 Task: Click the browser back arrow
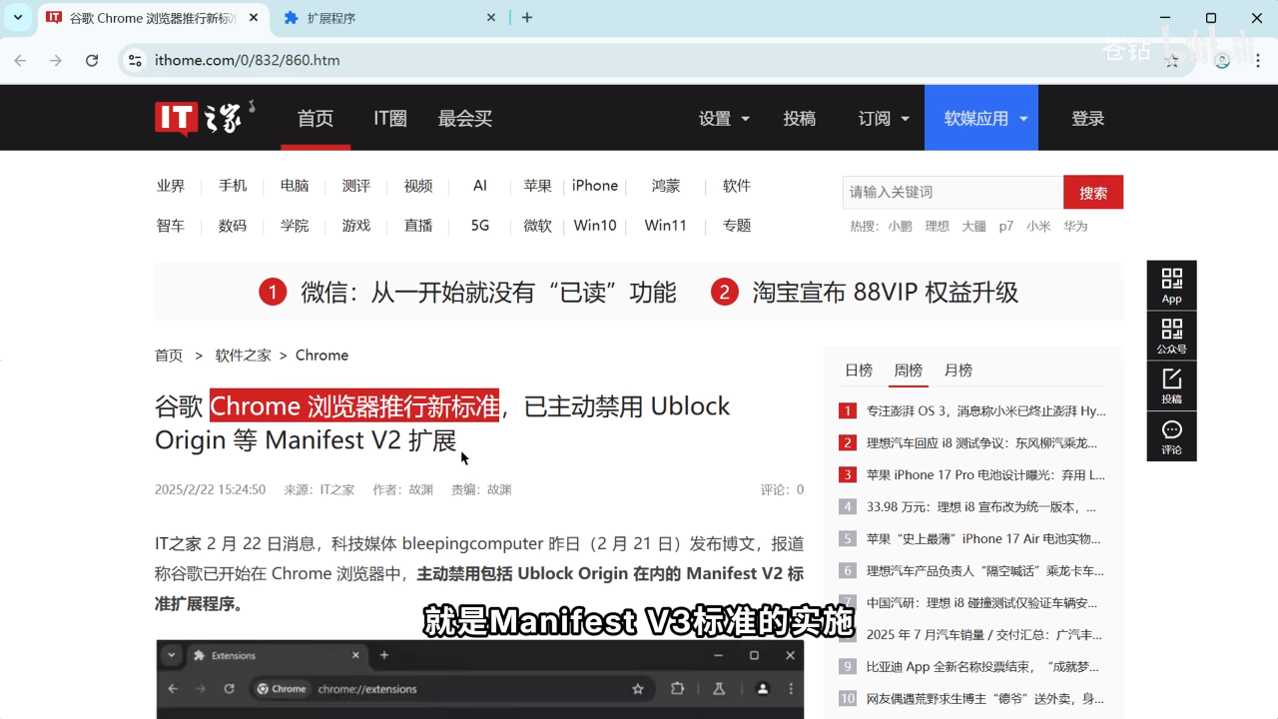click(x=20, y=60)
